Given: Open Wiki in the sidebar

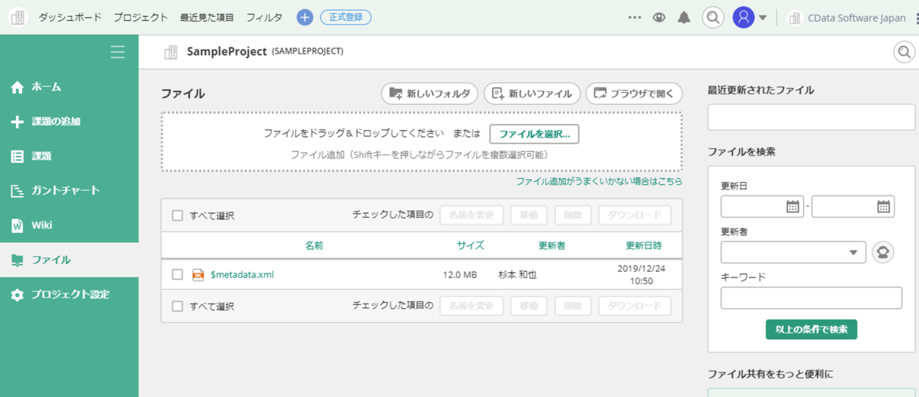Looking at the screenshot, I should (69, 225).
